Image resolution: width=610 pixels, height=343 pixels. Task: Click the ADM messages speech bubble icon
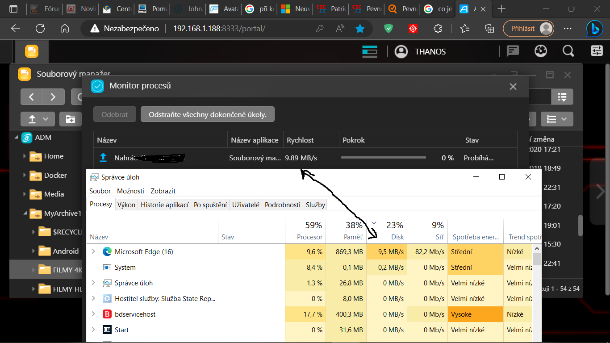pyautogui.click(x=513, y=51)
